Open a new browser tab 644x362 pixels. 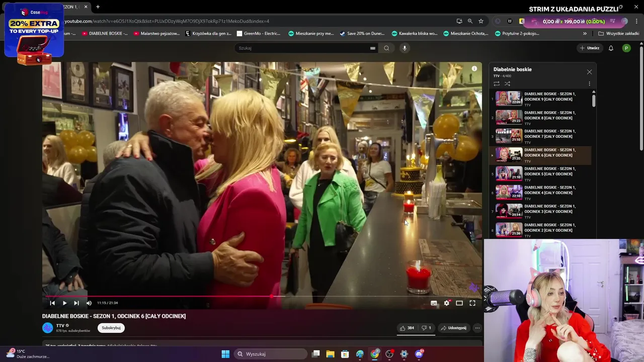click(x=98, y=7)
